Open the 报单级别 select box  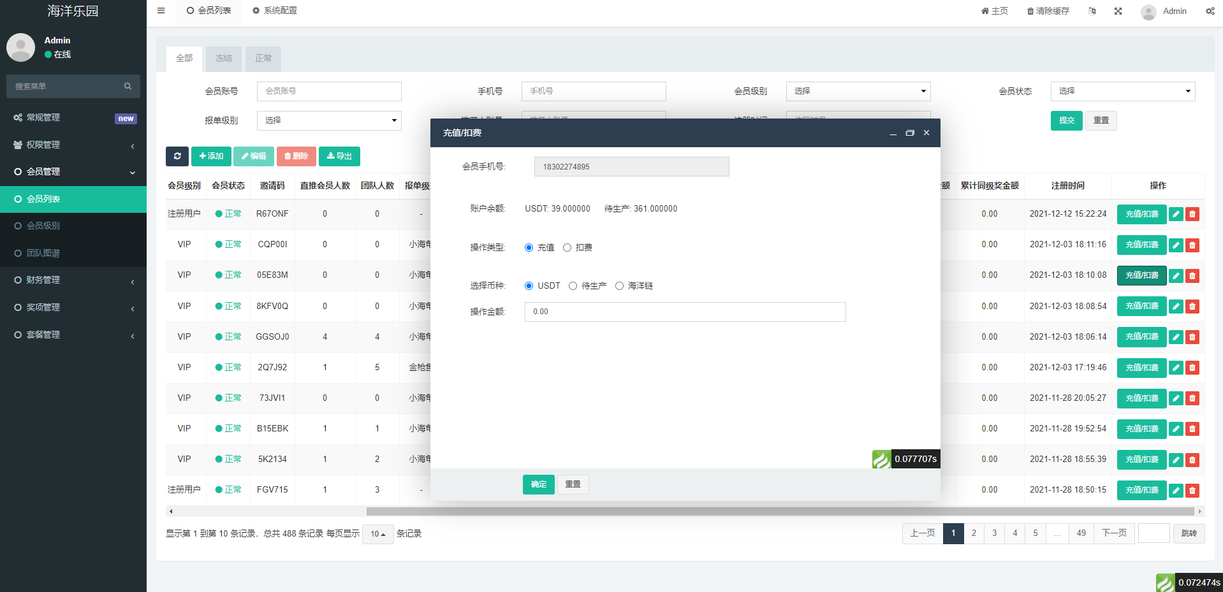coord(328,120)
